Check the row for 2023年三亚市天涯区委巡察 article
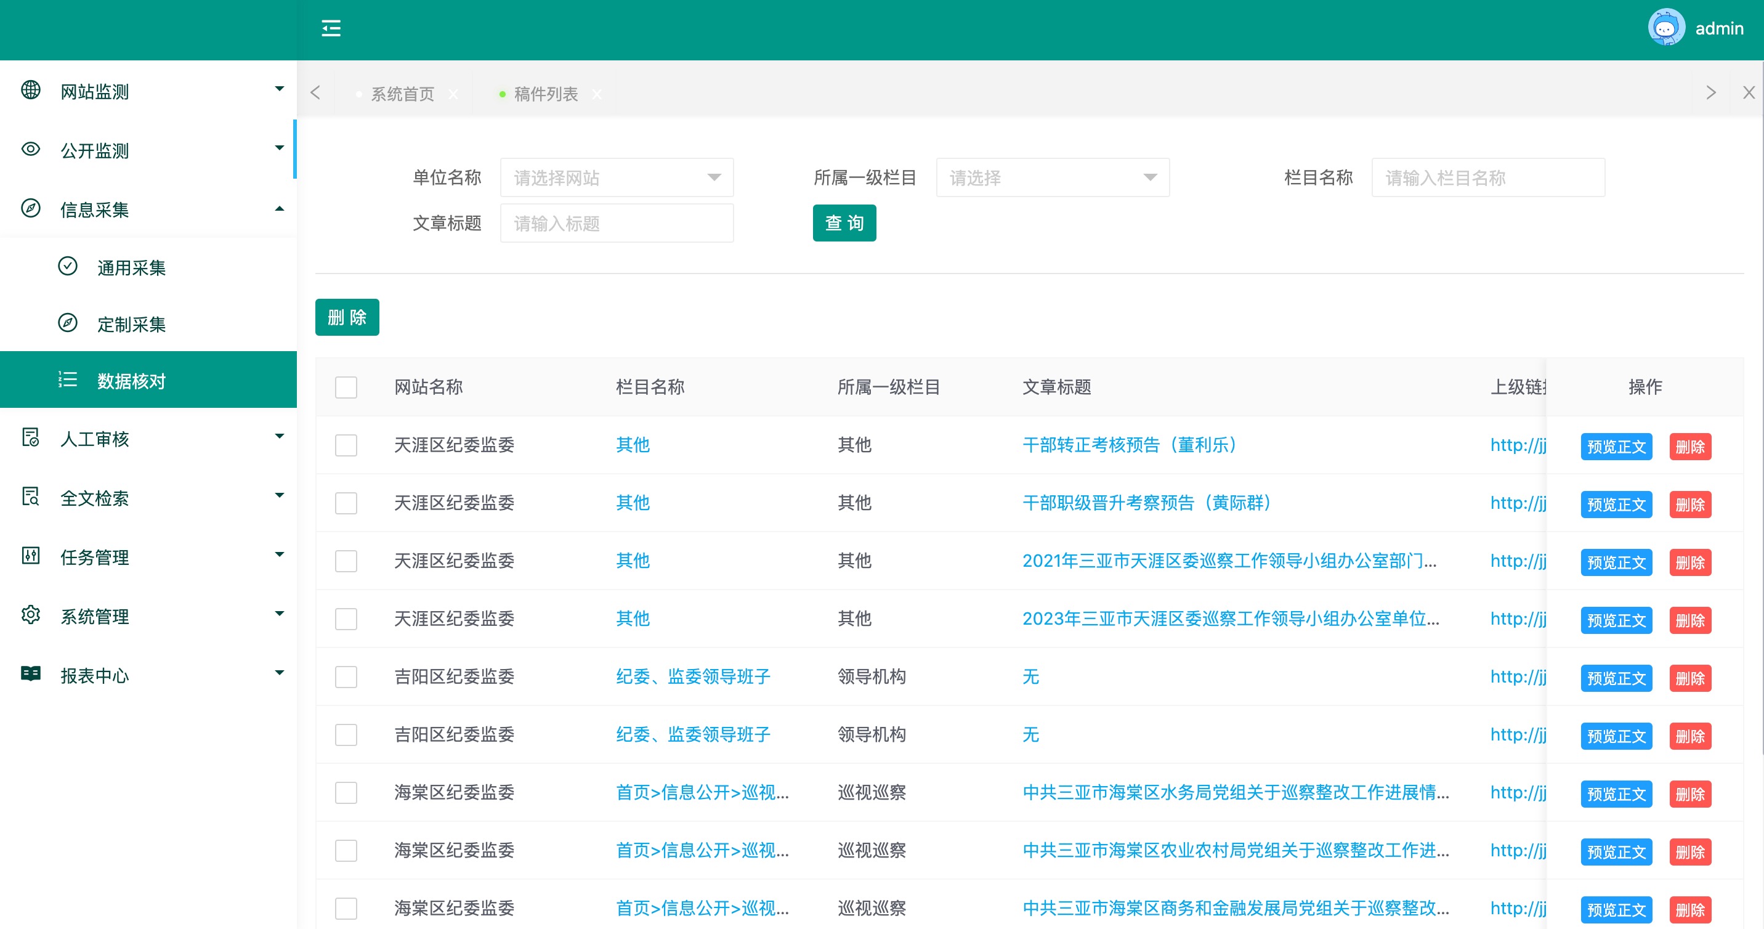1764x929 pixels. pos(346,619)
